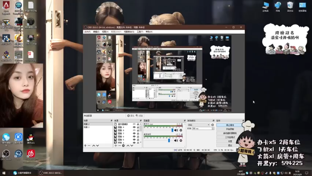Open settings gear for 桌面音频 mixer channel

(181, 140)
